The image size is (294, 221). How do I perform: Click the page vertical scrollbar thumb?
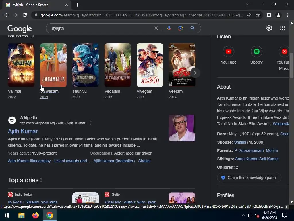(x=291, y=66)
